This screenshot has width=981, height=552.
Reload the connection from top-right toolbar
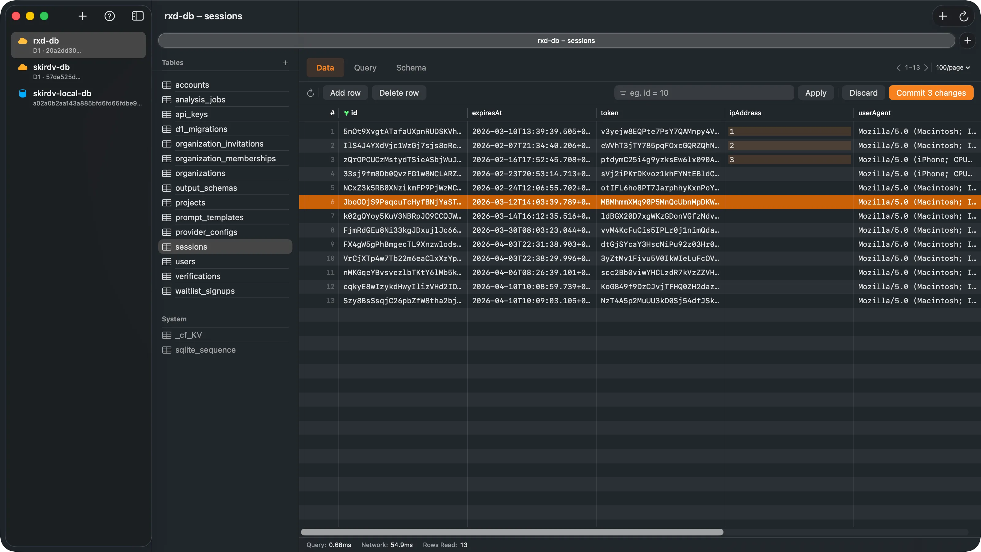click(x=964, y=16)
